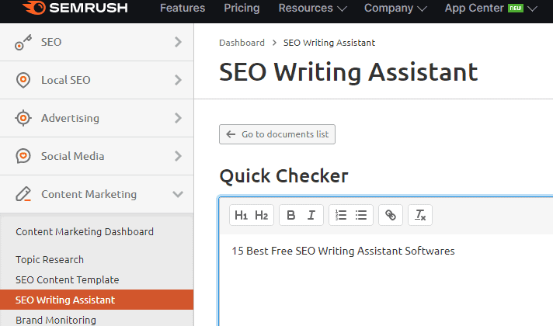Expand the Company dropdown menu
The image size is (553, 326).
tap(395, 8)
